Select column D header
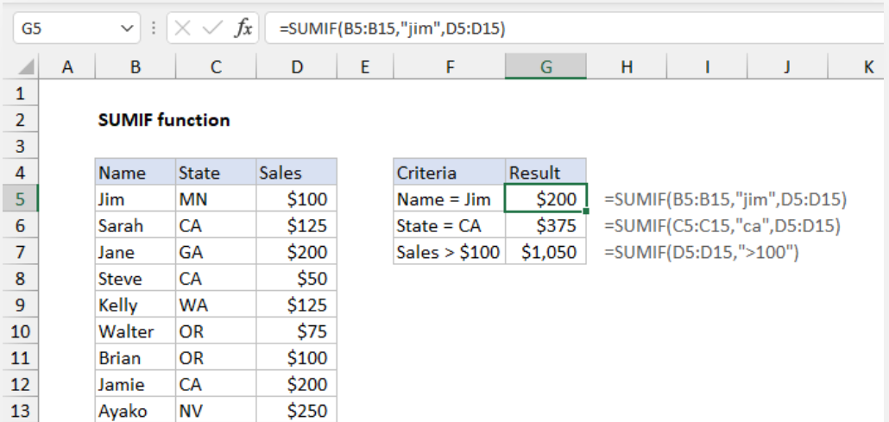889x422 pixels. click(296, 66)
